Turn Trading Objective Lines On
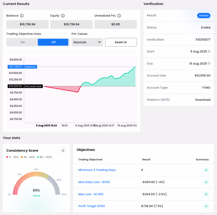 (23, 42)
